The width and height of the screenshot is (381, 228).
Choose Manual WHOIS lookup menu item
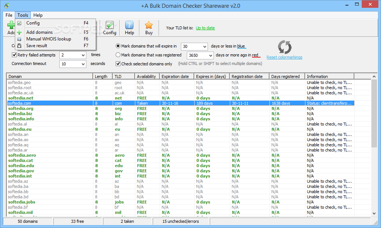55,39
